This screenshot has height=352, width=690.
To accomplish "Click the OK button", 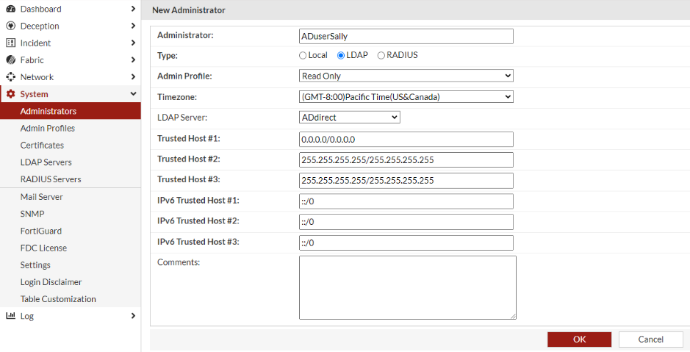I will pyautogui.click(x=579, y=340).
